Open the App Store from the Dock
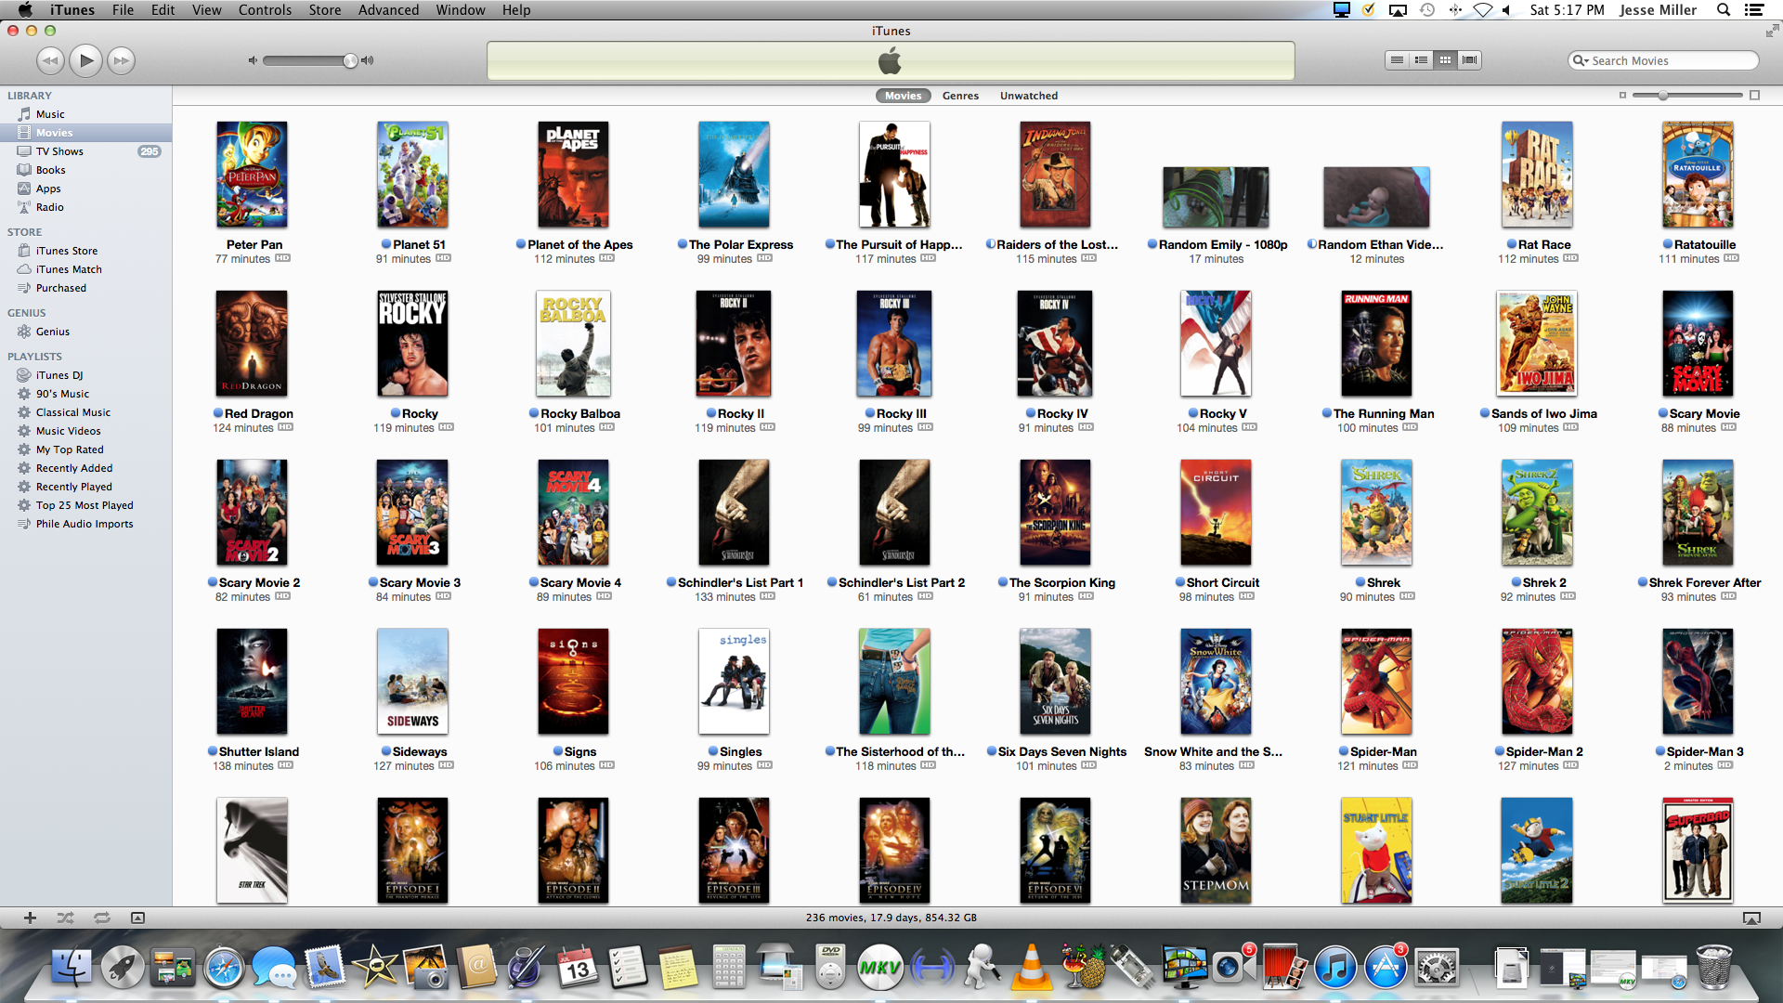Screen dimensions: 1783x1003 [1386, 967]
